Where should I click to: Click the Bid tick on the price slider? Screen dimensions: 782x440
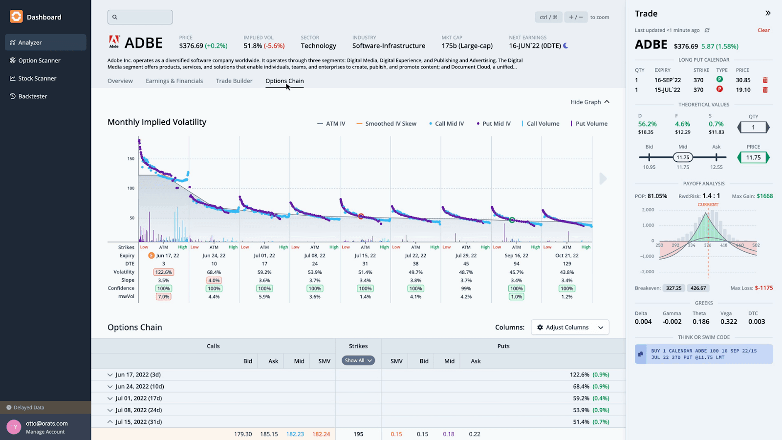[x=649, y=157]
